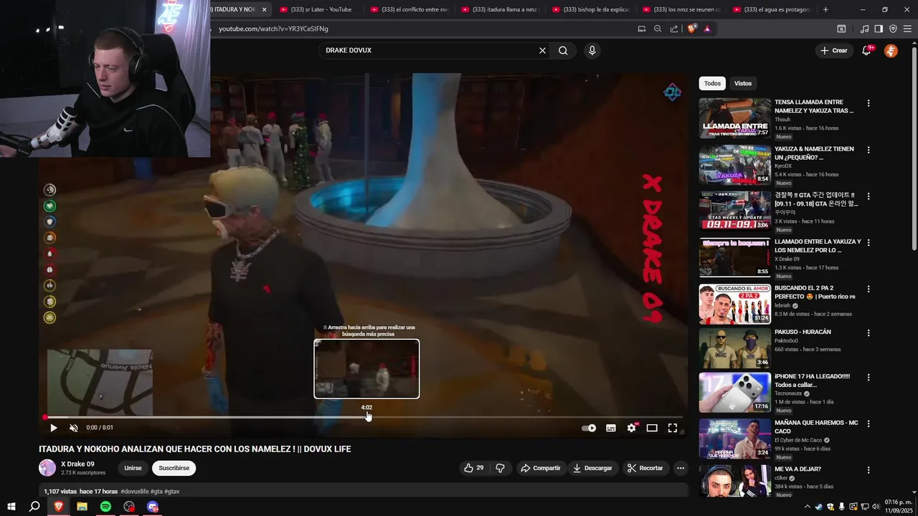The height and width of the screenshot is (516, 918).
Task: Open options for IPHONE 17 HA LLEGADO video
Action: (869, 377)
